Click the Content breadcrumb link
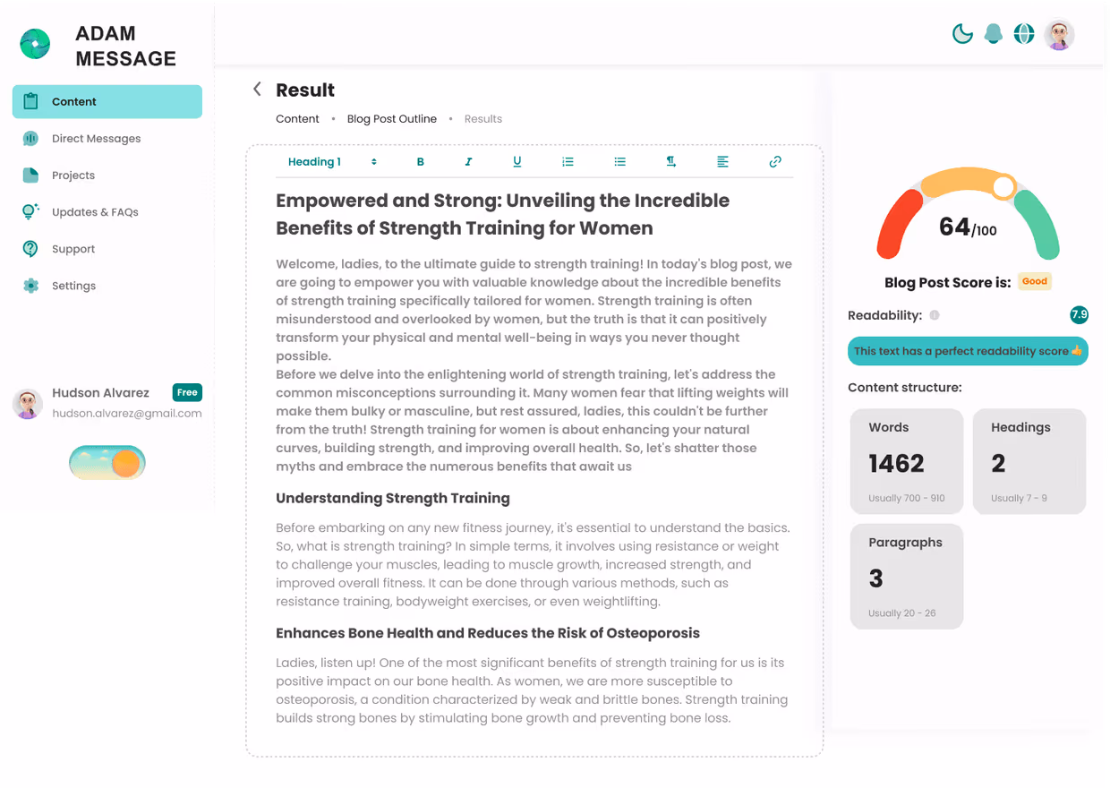 297,119
